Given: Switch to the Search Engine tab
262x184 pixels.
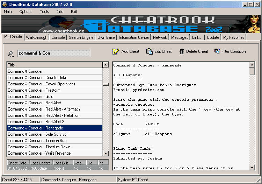Looking at the screenshot, I should coord(81,37).
